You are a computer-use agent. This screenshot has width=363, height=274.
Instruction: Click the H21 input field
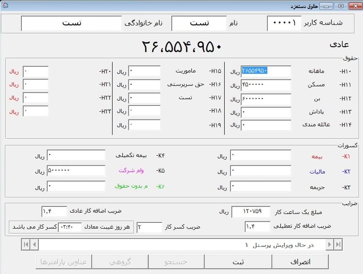point(36,85)
